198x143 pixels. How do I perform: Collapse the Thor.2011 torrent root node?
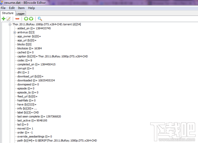pos(10,24)
